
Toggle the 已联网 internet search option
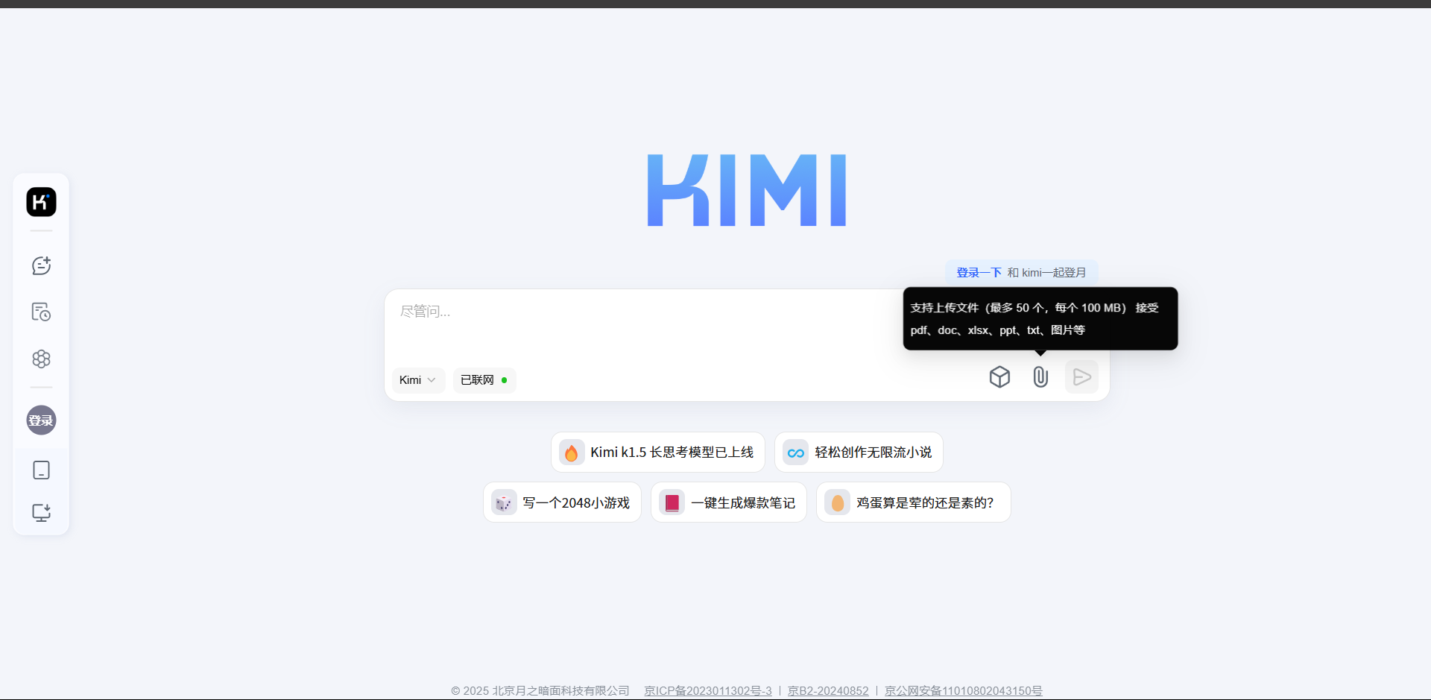(x=484, y=380)
